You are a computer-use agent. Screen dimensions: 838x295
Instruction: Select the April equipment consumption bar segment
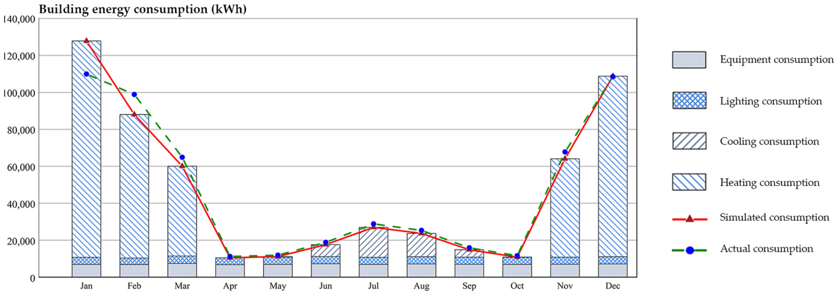coord(230,271)
